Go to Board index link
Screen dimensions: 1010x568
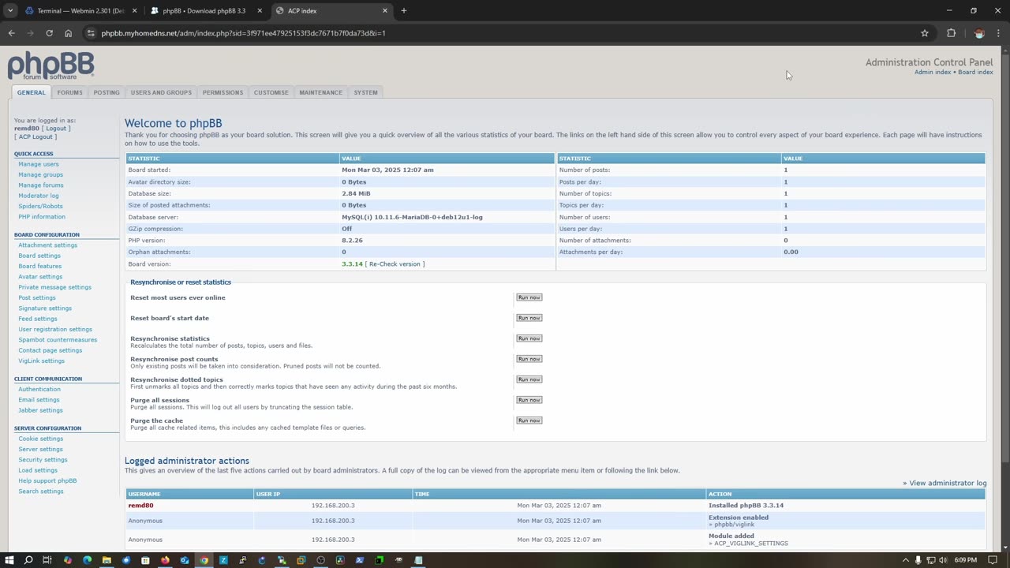975,72
